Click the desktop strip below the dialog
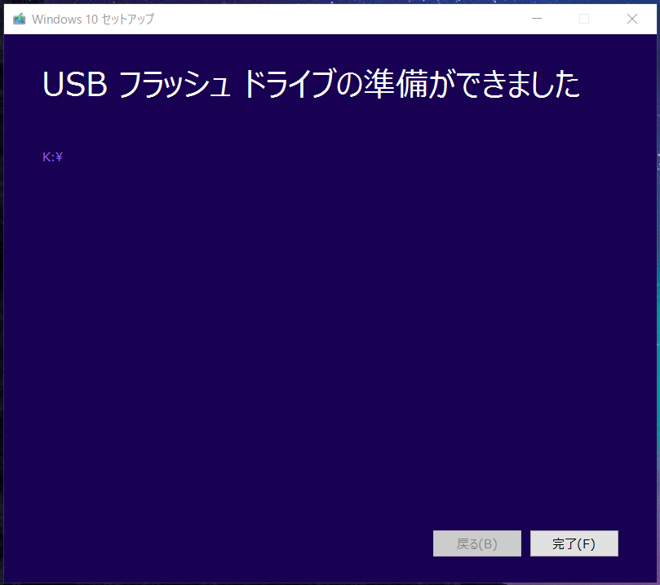This screenshot has width=660, height=585. [330, 583]
